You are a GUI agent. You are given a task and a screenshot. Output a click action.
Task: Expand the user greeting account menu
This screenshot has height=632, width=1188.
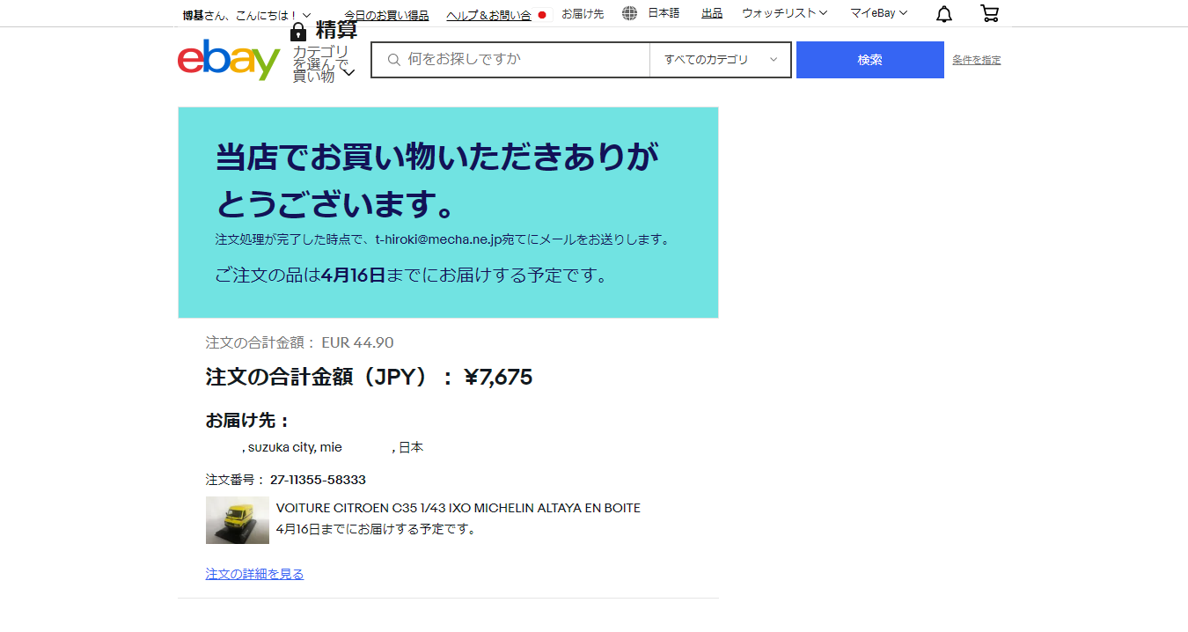246,15
